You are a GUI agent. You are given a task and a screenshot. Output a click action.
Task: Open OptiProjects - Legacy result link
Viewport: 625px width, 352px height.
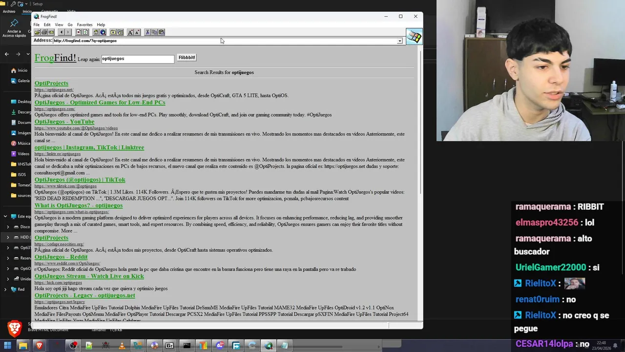(x=84, y=295)
